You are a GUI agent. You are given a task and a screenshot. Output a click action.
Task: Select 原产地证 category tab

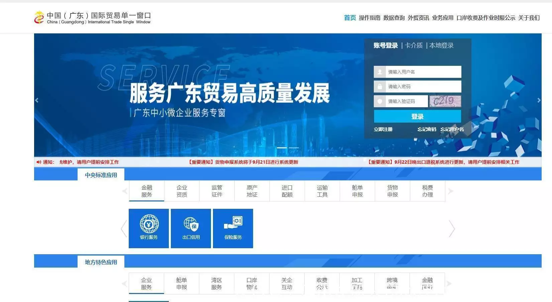pyautogui.click(x=252, y=191)
